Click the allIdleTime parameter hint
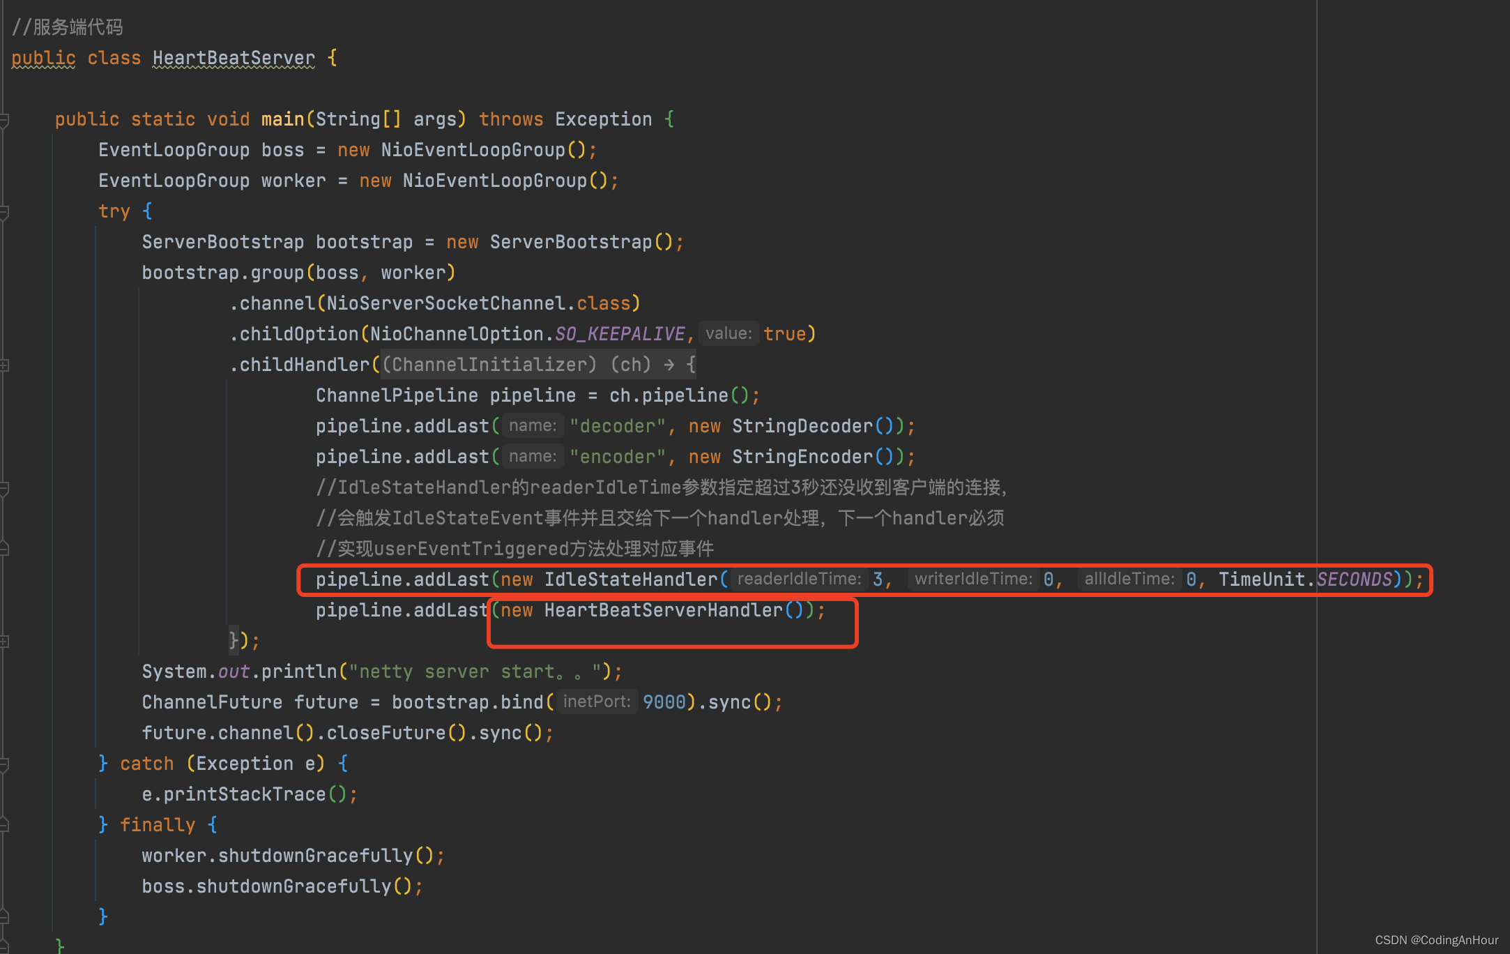Screen dimensions: 1510x954 pyautogui.click(x=1129, y=580)
